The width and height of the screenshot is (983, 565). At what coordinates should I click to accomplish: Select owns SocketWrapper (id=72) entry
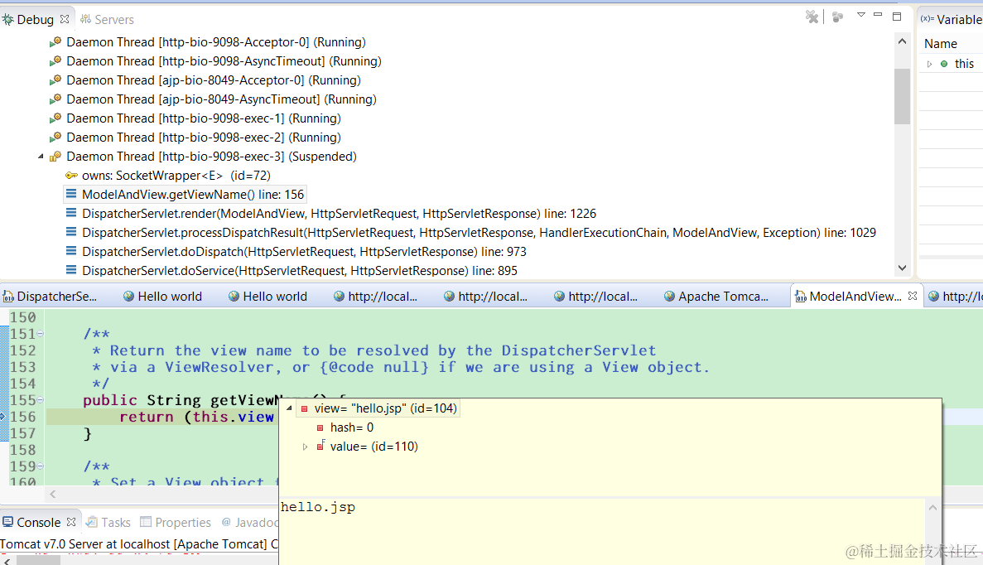pyautogui.click(x=176, y=176)
